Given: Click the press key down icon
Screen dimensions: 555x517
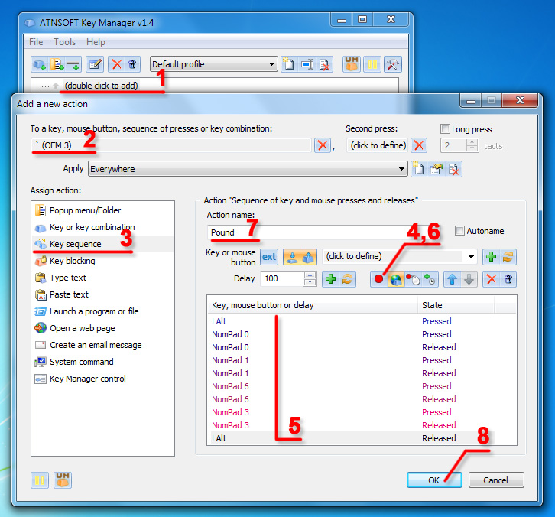Looking at the screenshot, I should pos(292,257).
